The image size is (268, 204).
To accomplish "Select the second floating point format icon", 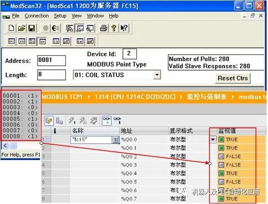I will click(x=66, y=41).
